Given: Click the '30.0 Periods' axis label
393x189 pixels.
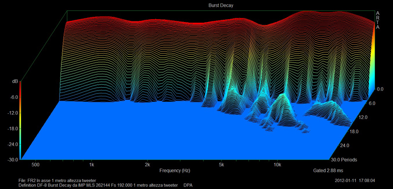Looking at the screenshot, I should [x=344, y=159].
